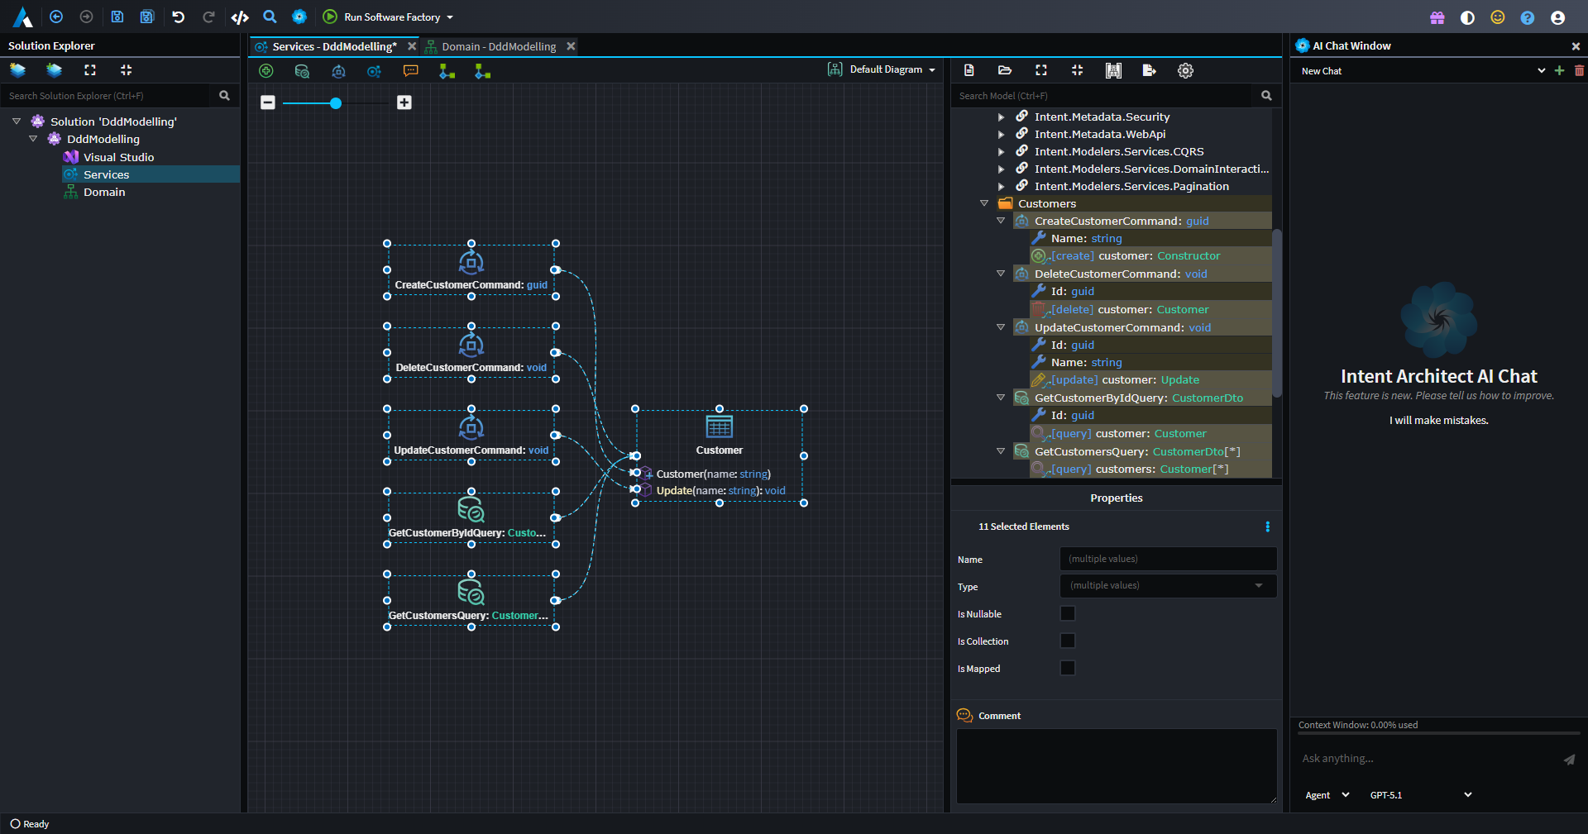Click the orange comment icon in diagram toolbar
Viewport: 1588px width, 834px height.
[410, 71]
